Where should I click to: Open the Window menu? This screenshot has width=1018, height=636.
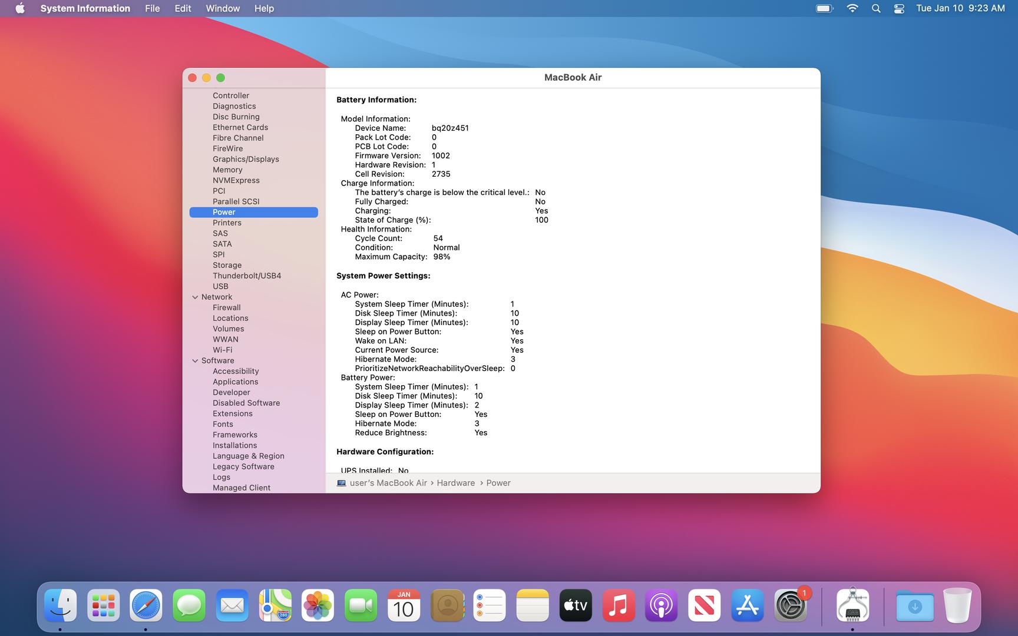pyautogui.click(x=223, y=8)
